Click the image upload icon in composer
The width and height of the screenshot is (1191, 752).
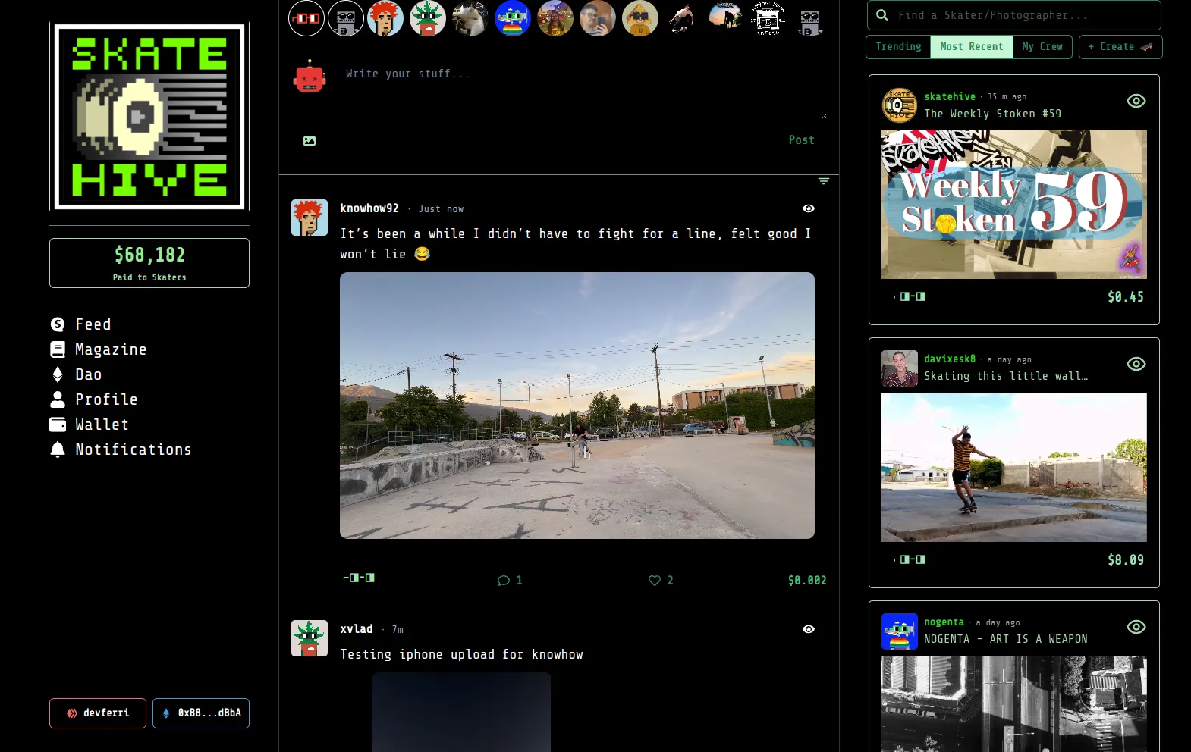[310, 141]
